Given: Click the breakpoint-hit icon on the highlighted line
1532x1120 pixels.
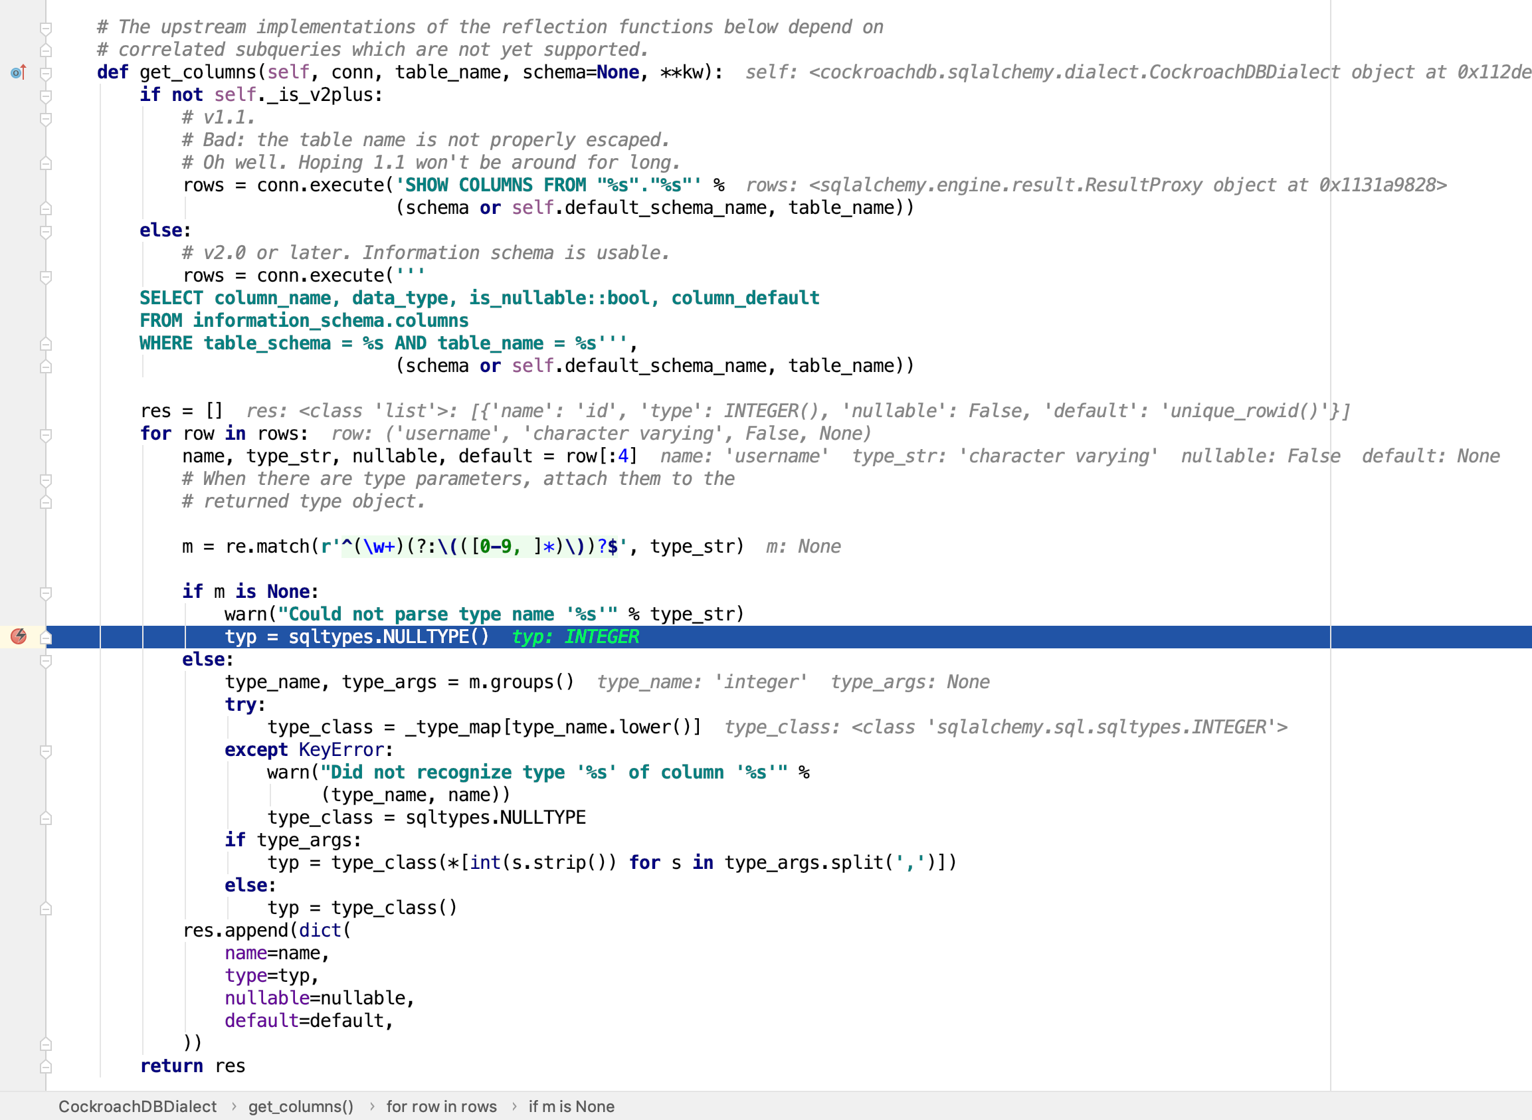Looking at the screenshot, I should pyautogui.click(x=19, y=636).
